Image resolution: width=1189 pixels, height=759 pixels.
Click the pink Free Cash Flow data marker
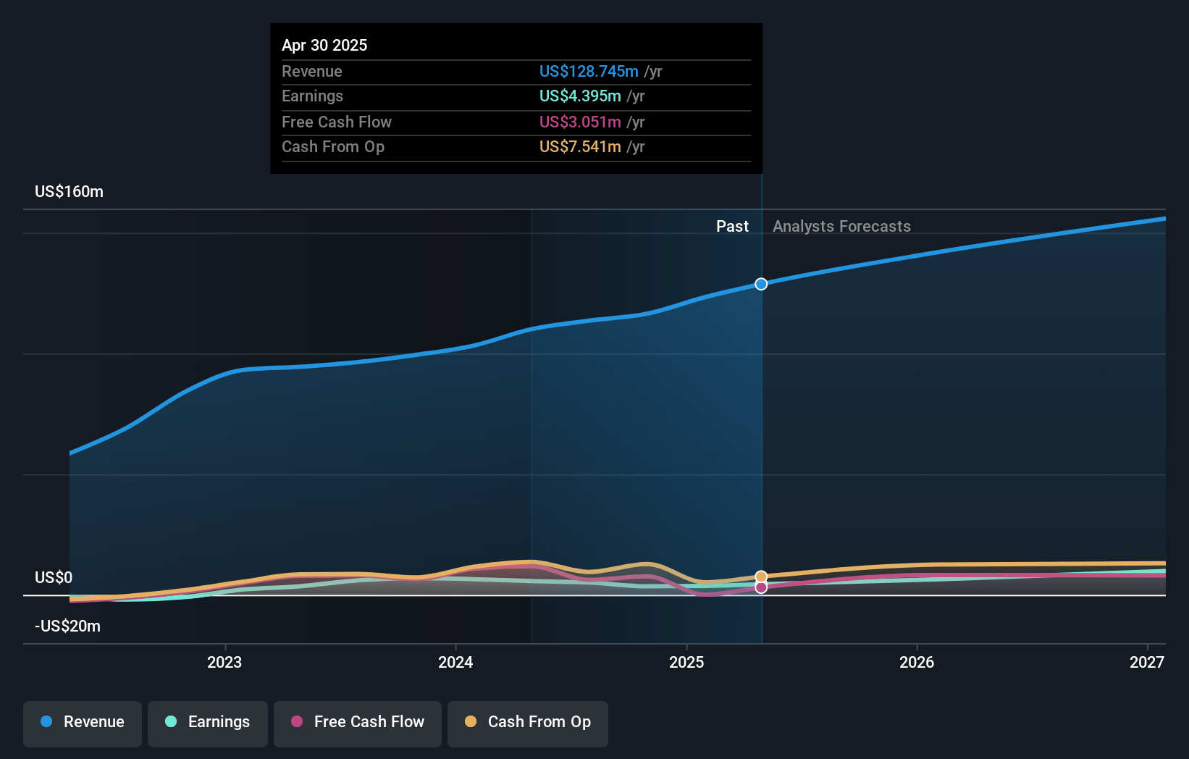pyautogui.click(x=761, y=587)
